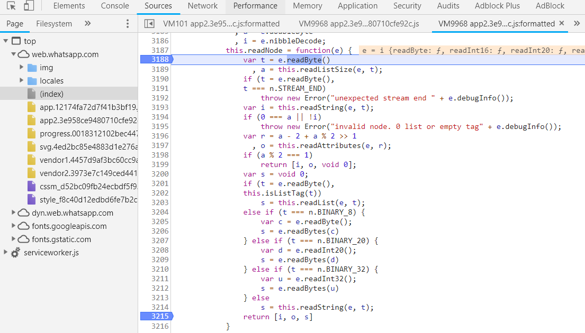Screen dimensions: 585x333
Task: Toggle the file navigator sidebar icon
Action: pos(149,24)
